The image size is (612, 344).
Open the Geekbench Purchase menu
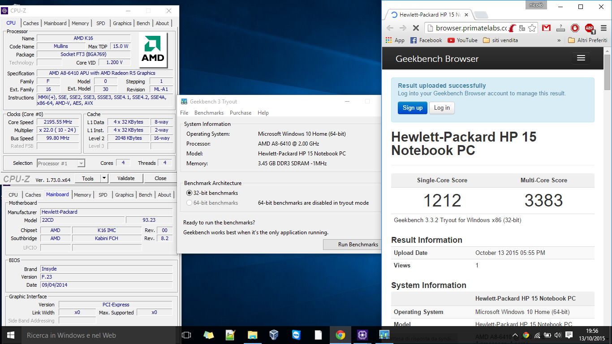point(241,113)
